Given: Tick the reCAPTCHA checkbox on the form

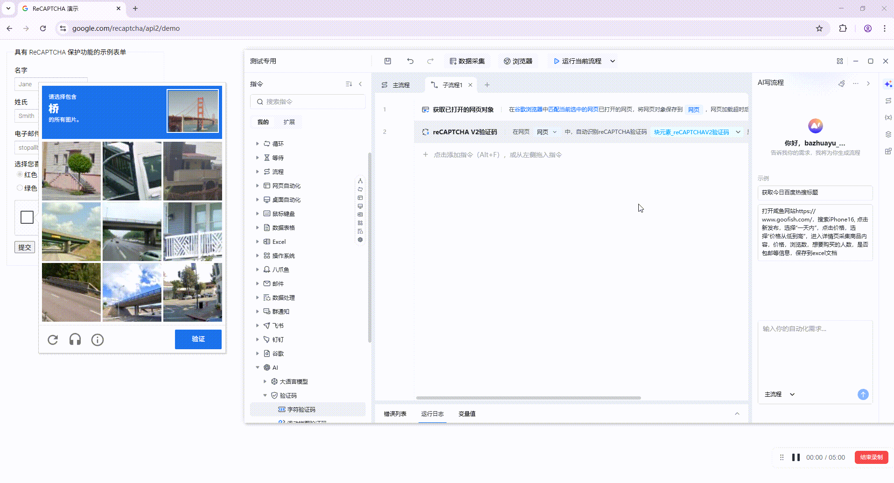Looking at the screenshot, I should point(27,217).
